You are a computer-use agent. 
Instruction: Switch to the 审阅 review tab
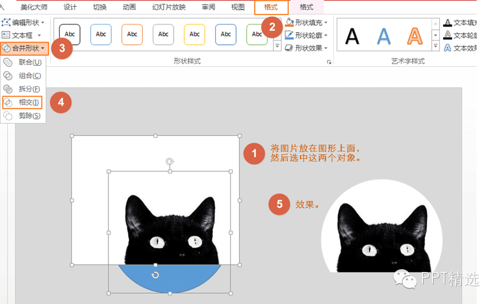coord(209,7)
